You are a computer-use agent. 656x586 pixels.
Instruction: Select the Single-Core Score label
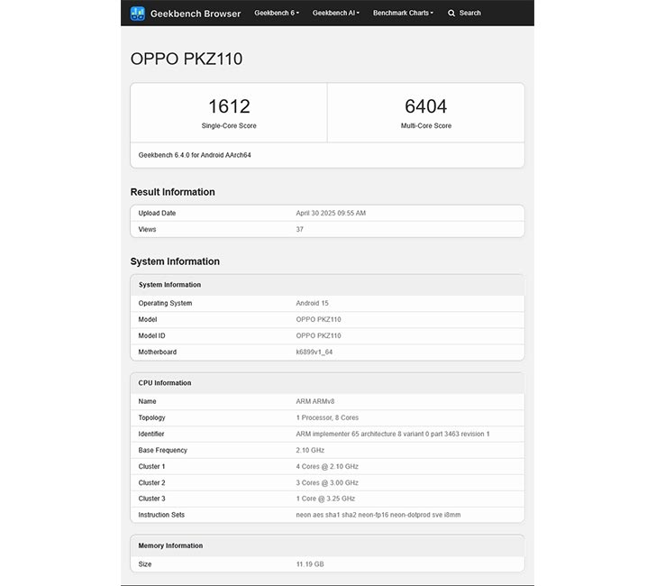tap(229, 125)
